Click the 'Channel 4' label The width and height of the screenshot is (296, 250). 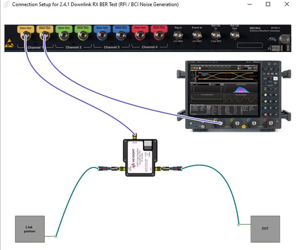coord(150,47)
